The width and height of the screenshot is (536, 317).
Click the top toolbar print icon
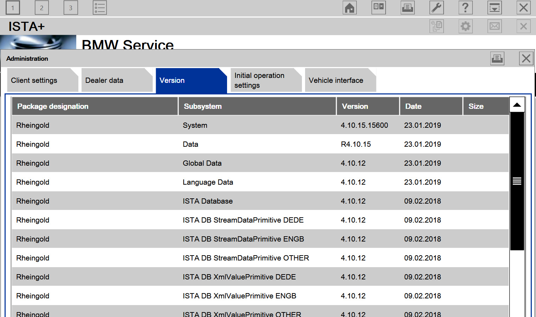[x=408, y=8]
